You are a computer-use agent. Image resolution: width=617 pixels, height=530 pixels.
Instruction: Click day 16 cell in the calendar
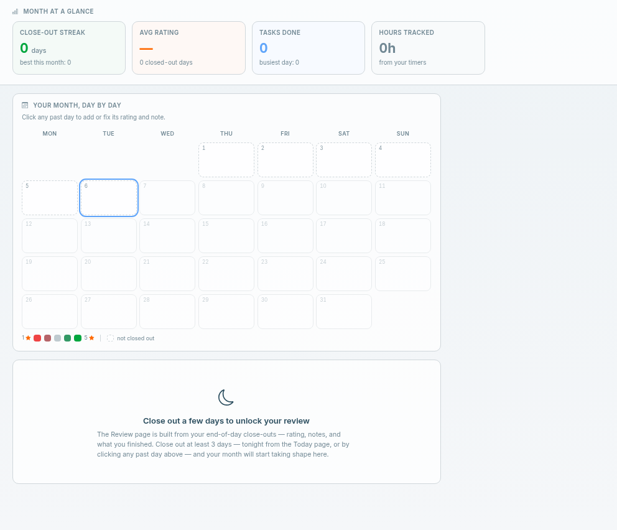click(285, 236)
